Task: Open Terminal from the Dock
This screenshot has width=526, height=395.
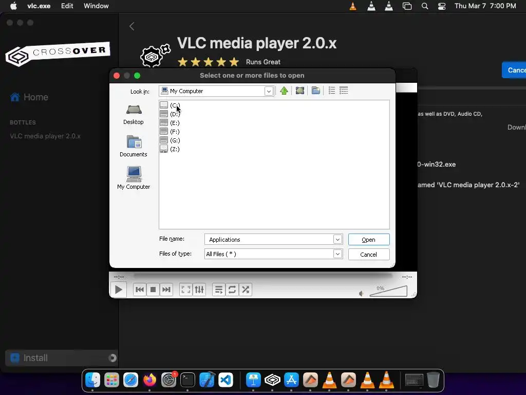Action: coord(187,380)
